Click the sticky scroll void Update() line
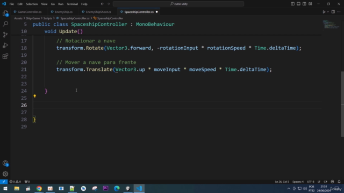This screenshot has width=344, height=193. [x=63, y=32]
